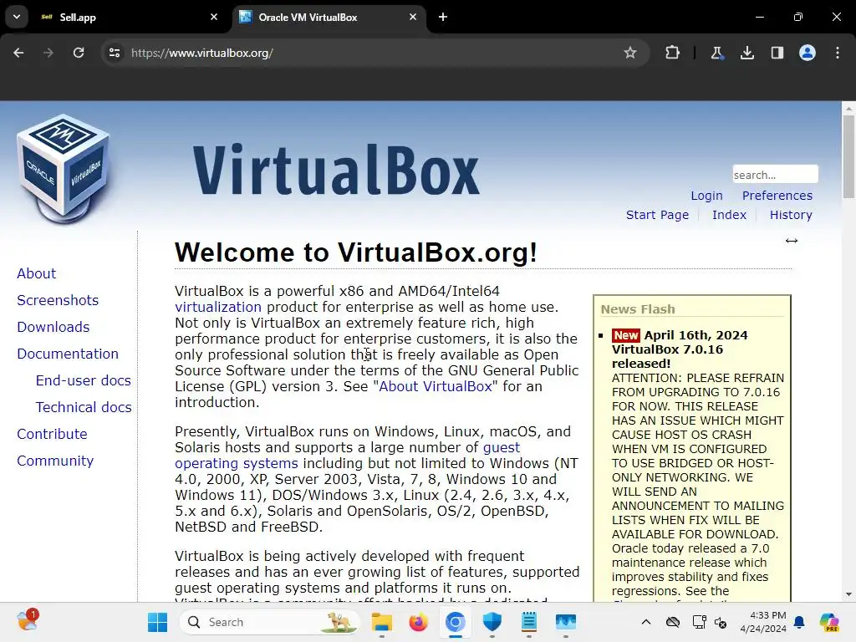Open the browser Downloads icon
The image size is (856, 642).
747,53
